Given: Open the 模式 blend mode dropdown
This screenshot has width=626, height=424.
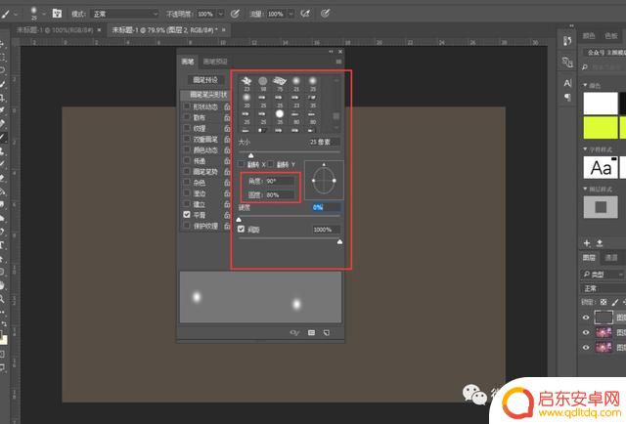Looking at the screenshot, I should click(x=125, y=14).
